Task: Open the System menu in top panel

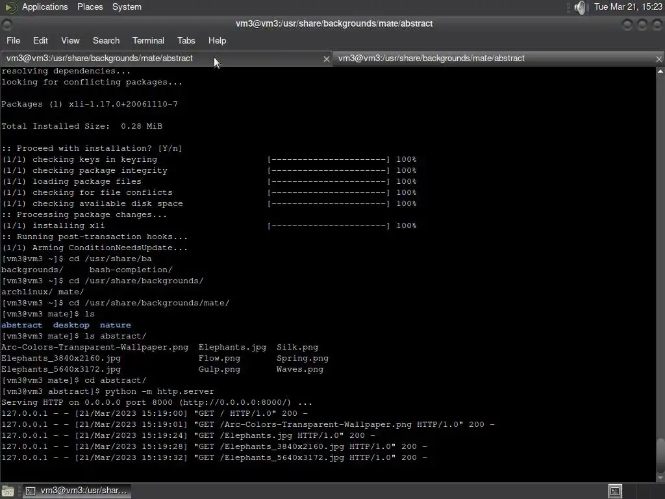Action: coord(127,6)
